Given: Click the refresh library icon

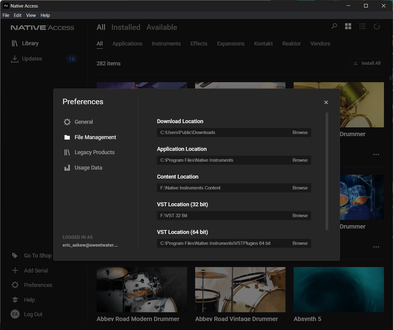Looking at the screenshot, I should pyautogui.click(x=377, y=26).
